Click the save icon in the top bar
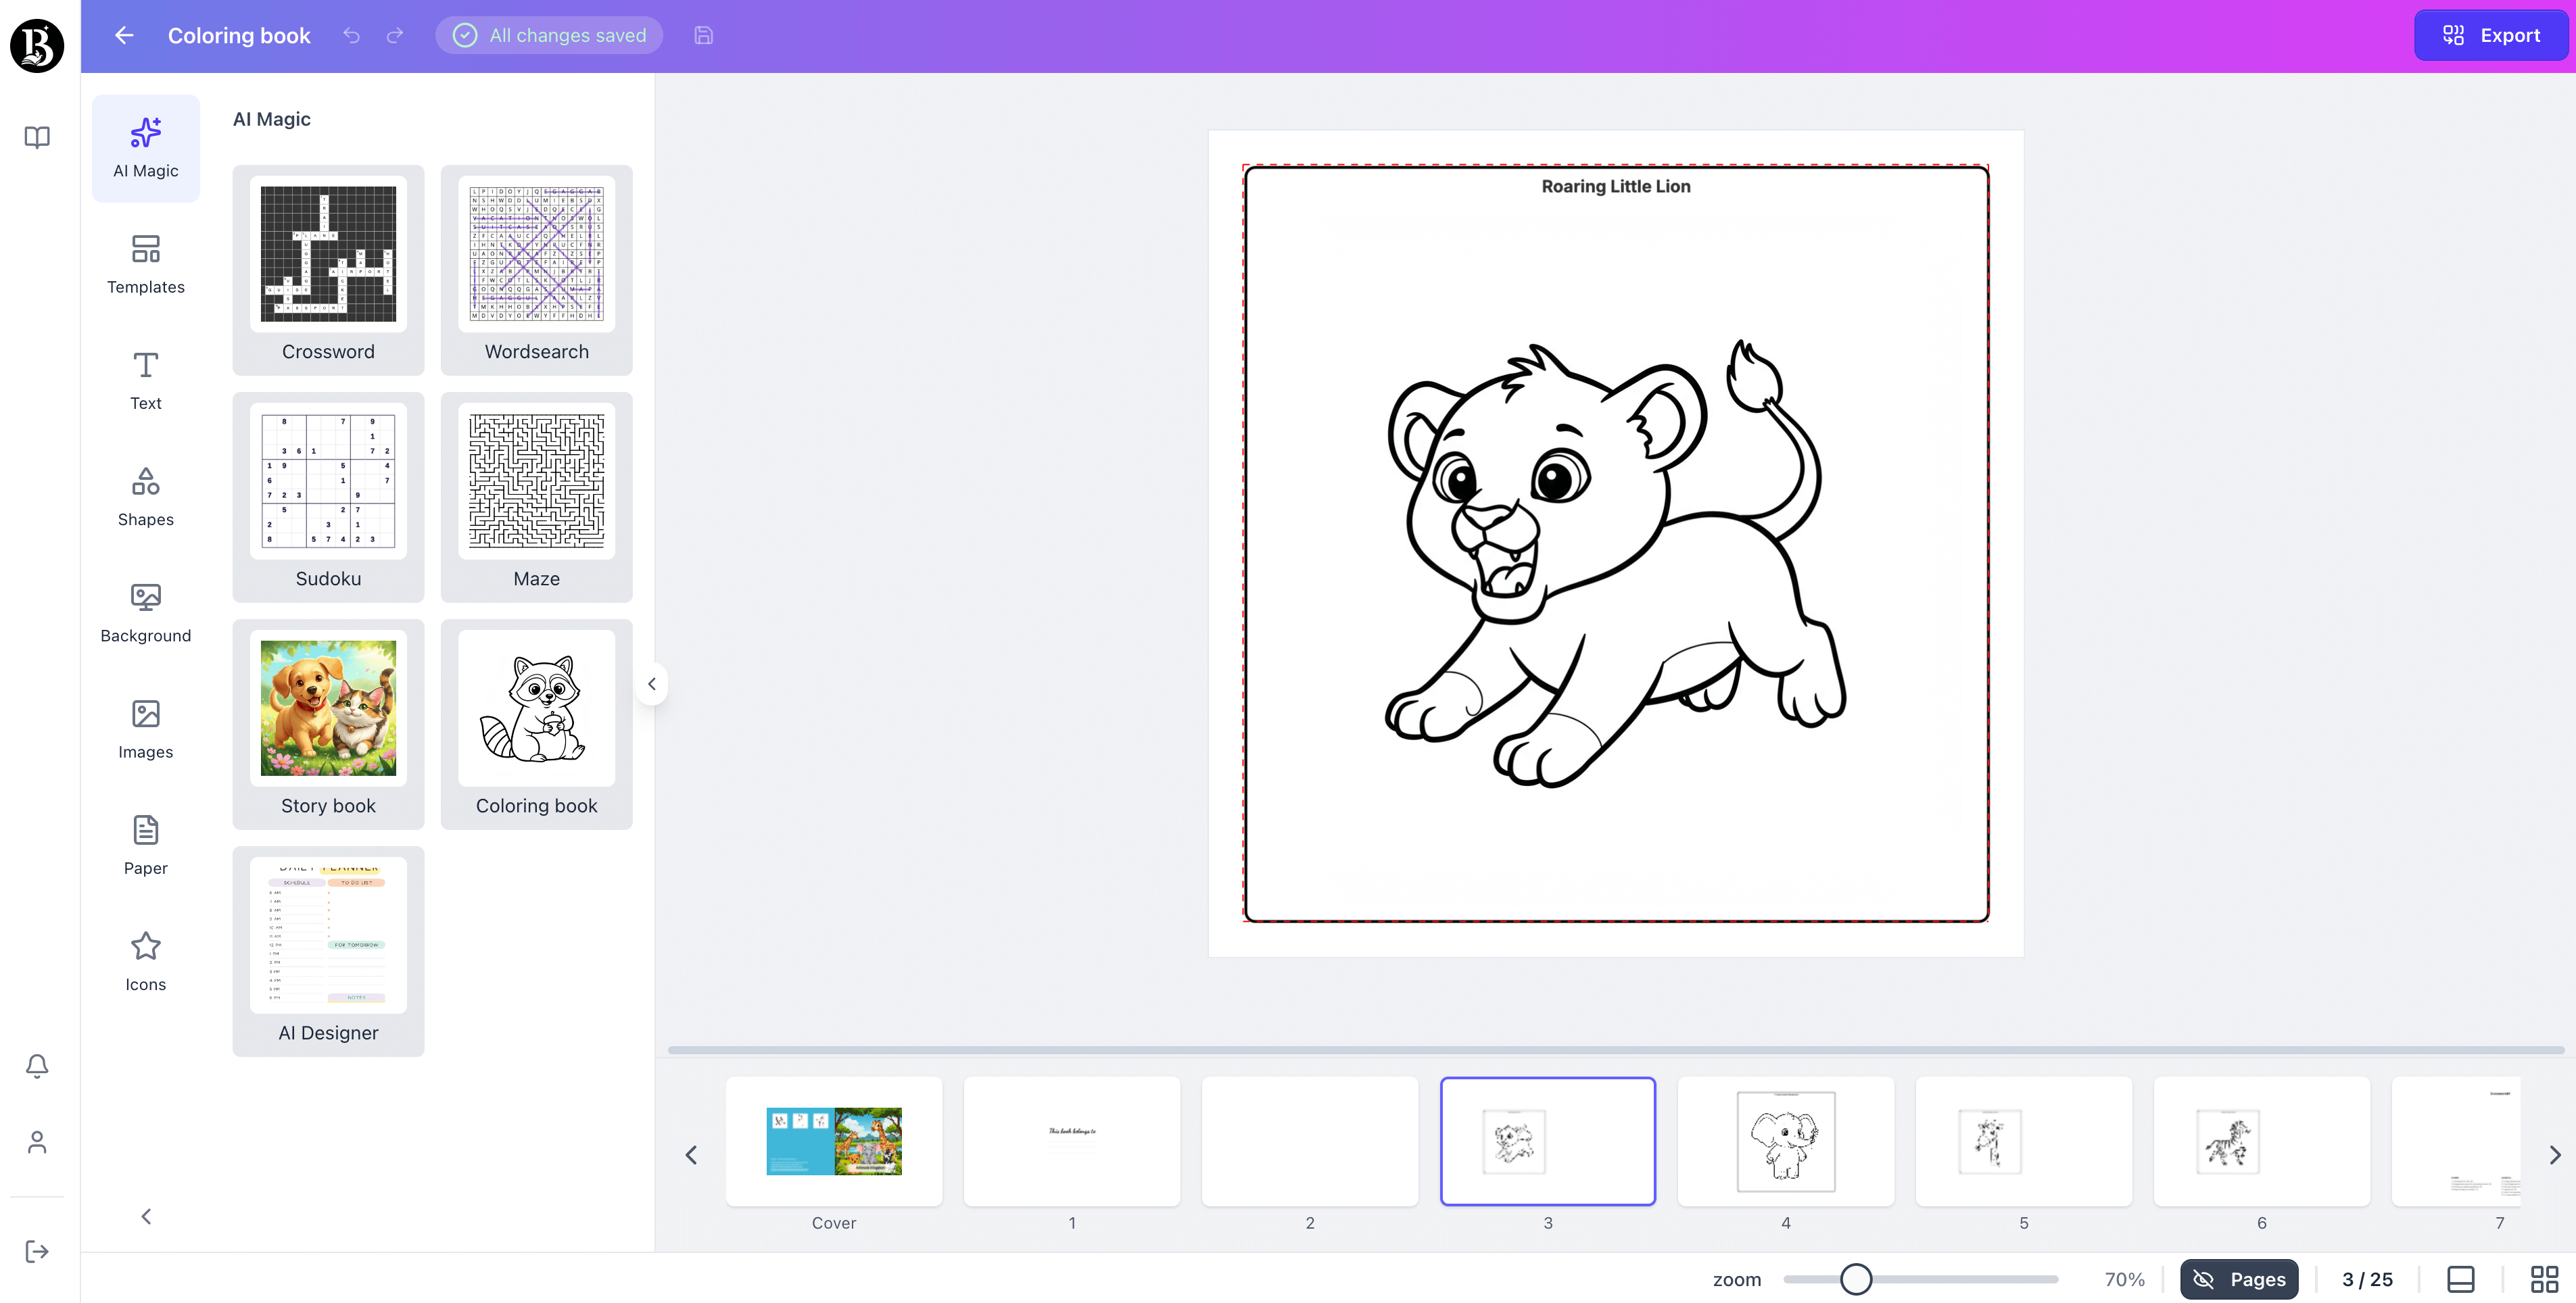 pyautogui.click(x=703, y=35)
